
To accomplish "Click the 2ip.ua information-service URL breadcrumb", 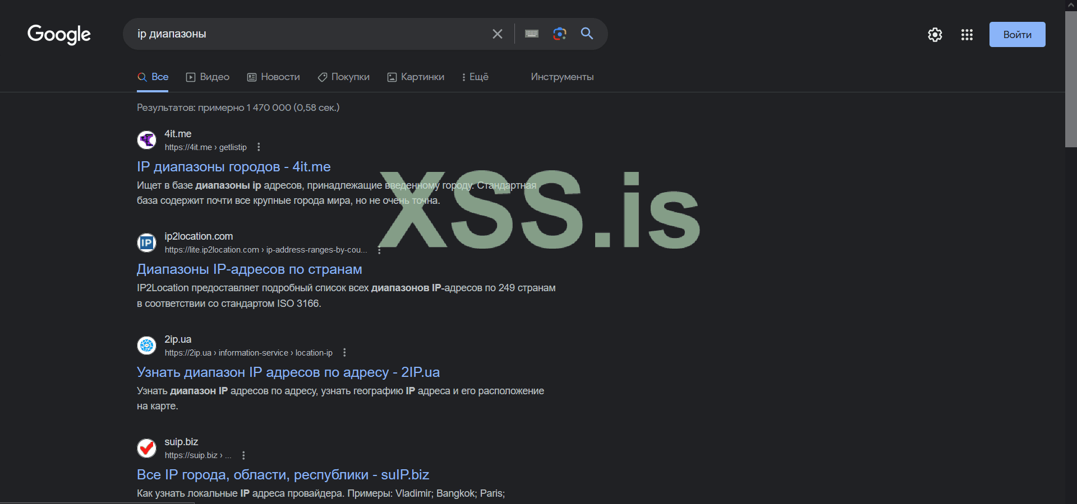I will [x=248, y=353].
